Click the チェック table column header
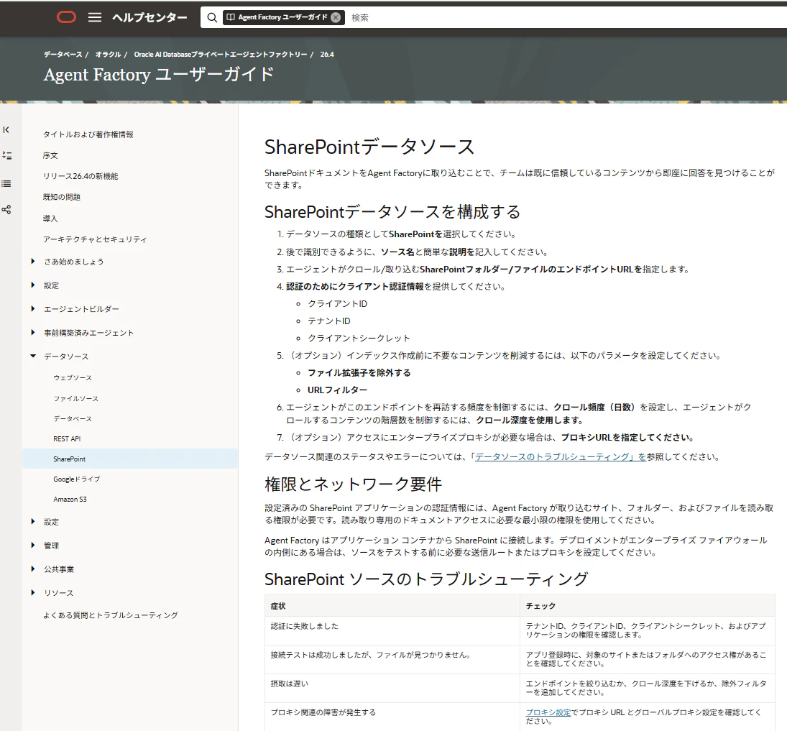 point(648,606)
